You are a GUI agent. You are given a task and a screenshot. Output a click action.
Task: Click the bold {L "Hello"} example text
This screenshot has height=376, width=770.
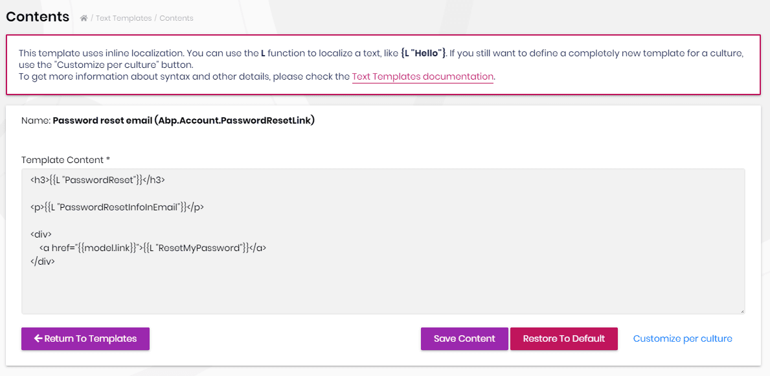(424, 52)
